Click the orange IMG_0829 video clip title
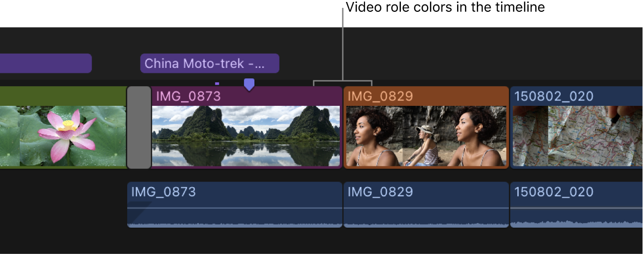This screenshot has height=254, width=643. (380, 96)
